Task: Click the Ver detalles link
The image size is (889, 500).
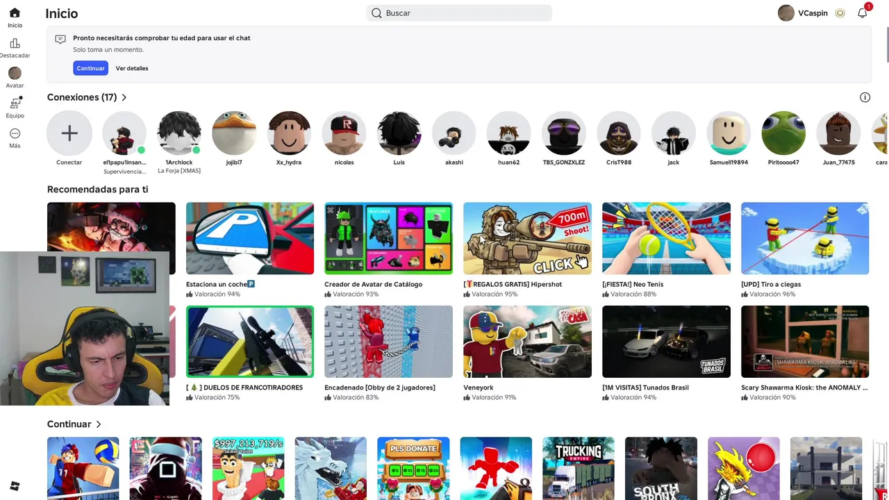Action: point(132,68)
